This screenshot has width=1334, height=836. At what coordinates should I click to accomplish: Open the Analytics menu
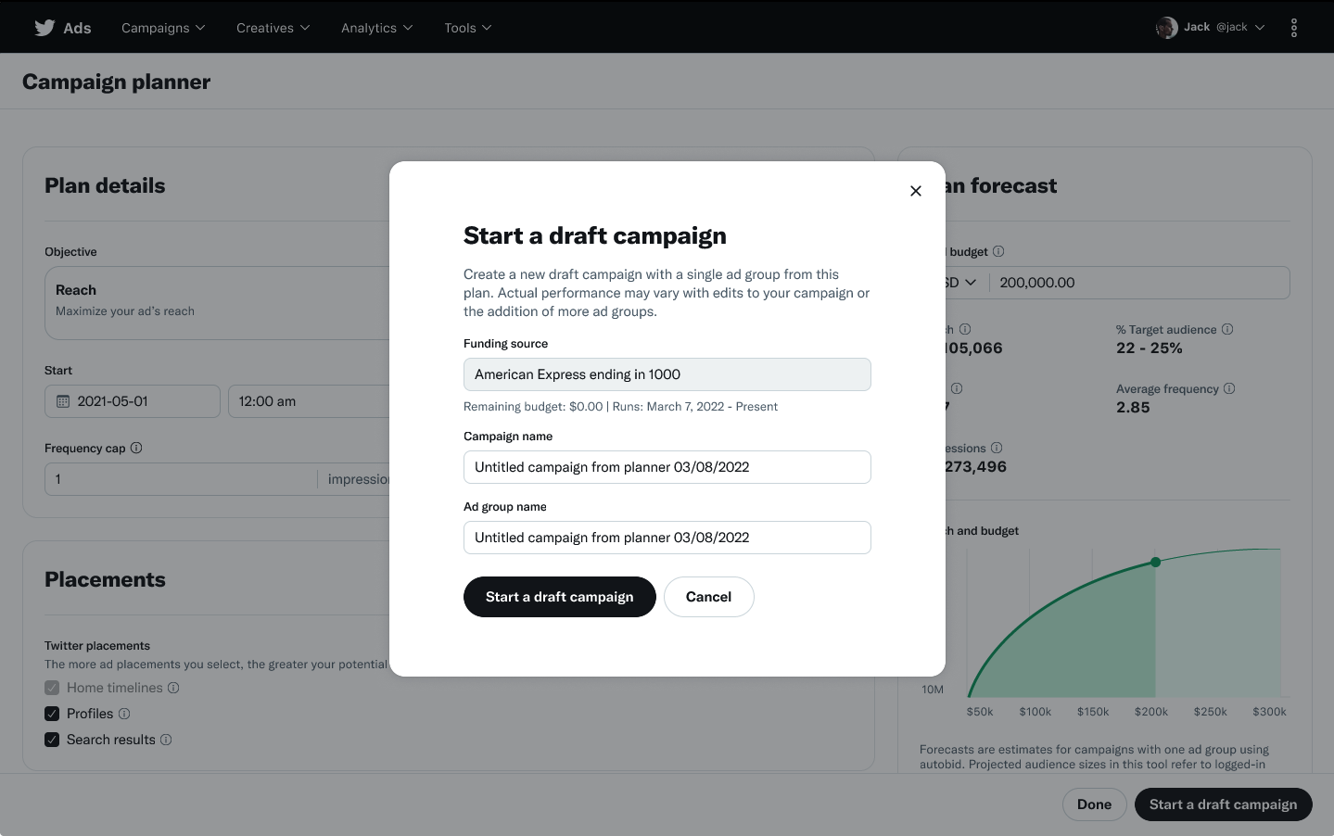(x=376, y=28)
